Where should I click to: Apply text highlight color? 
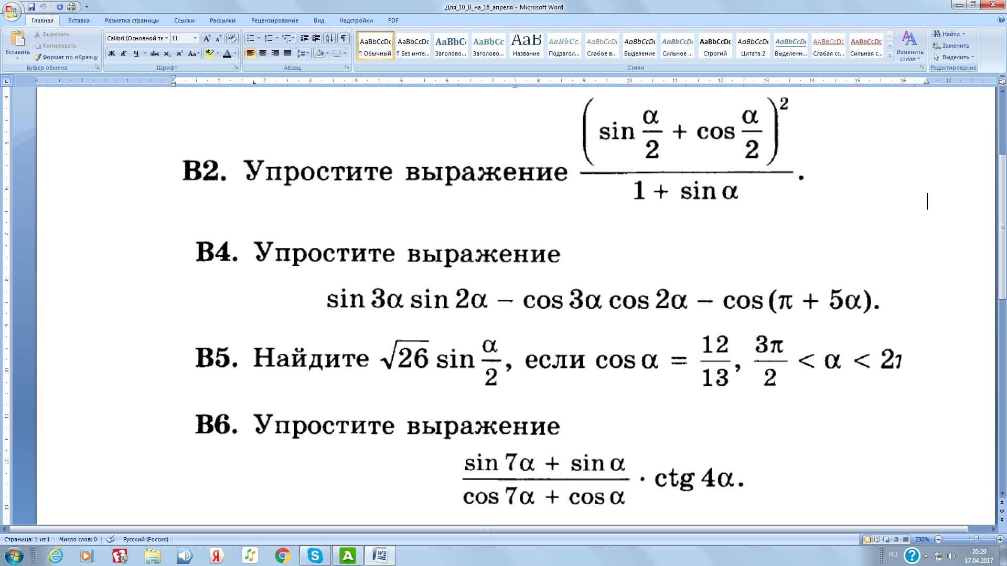pos(209,53)
